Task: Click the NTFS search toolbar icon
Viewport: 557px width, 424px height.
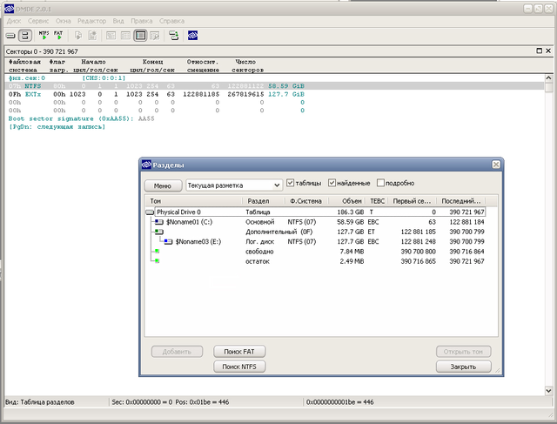Action: coord(44,36)
